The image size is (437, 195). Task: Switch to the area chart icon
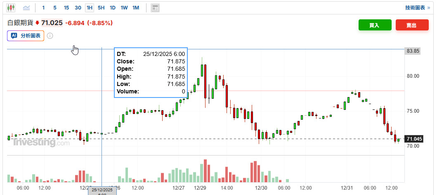pos(27,8)
